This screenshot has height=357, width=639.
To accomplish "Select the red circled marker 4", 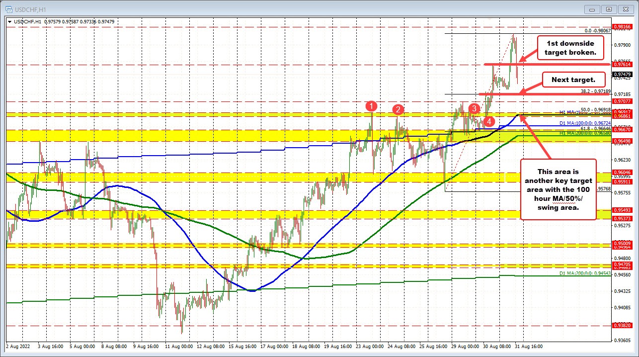I will [x=488, y=121].
